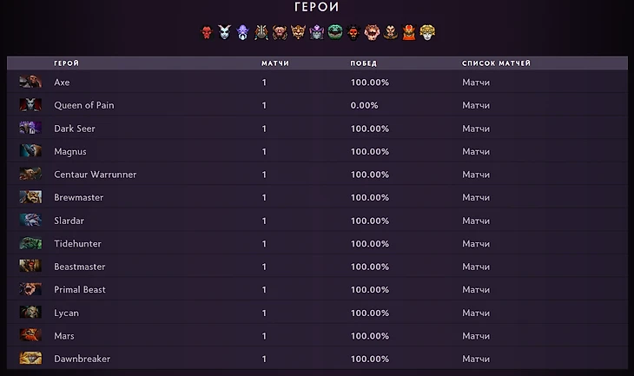Screen dimensions: 634x376
Task: Open Матчи link for Mars row
Action: pyautogui.click(x=476, y=335)
